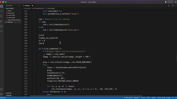This screenshot has height=99, width=177.
Task: Open the Testing flask view
Action: [1, 31]
